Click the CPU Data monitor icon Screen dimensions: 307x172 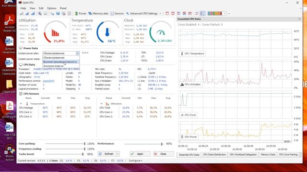coord(21,64)
